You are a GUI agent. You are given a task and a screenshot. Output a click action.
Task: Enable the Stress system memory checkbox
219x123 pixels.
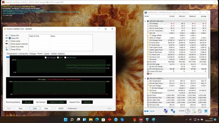coord(9,44)
